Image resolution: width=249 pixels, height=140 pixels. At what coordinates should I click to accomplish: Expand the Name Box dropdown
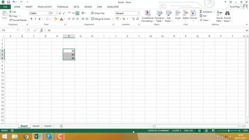coord(18,30)
